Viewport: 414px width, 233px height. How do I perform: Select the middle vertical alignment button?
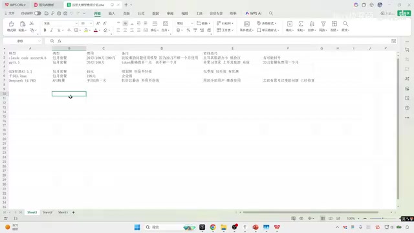[x=125, y=23]
